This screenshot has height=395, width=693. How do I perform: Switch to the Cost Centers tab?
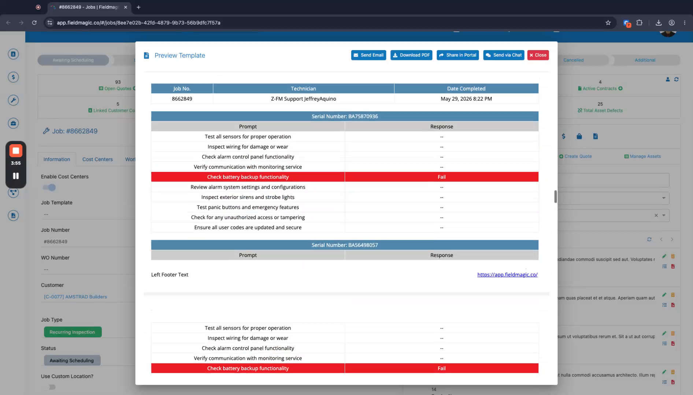[97, 159]
